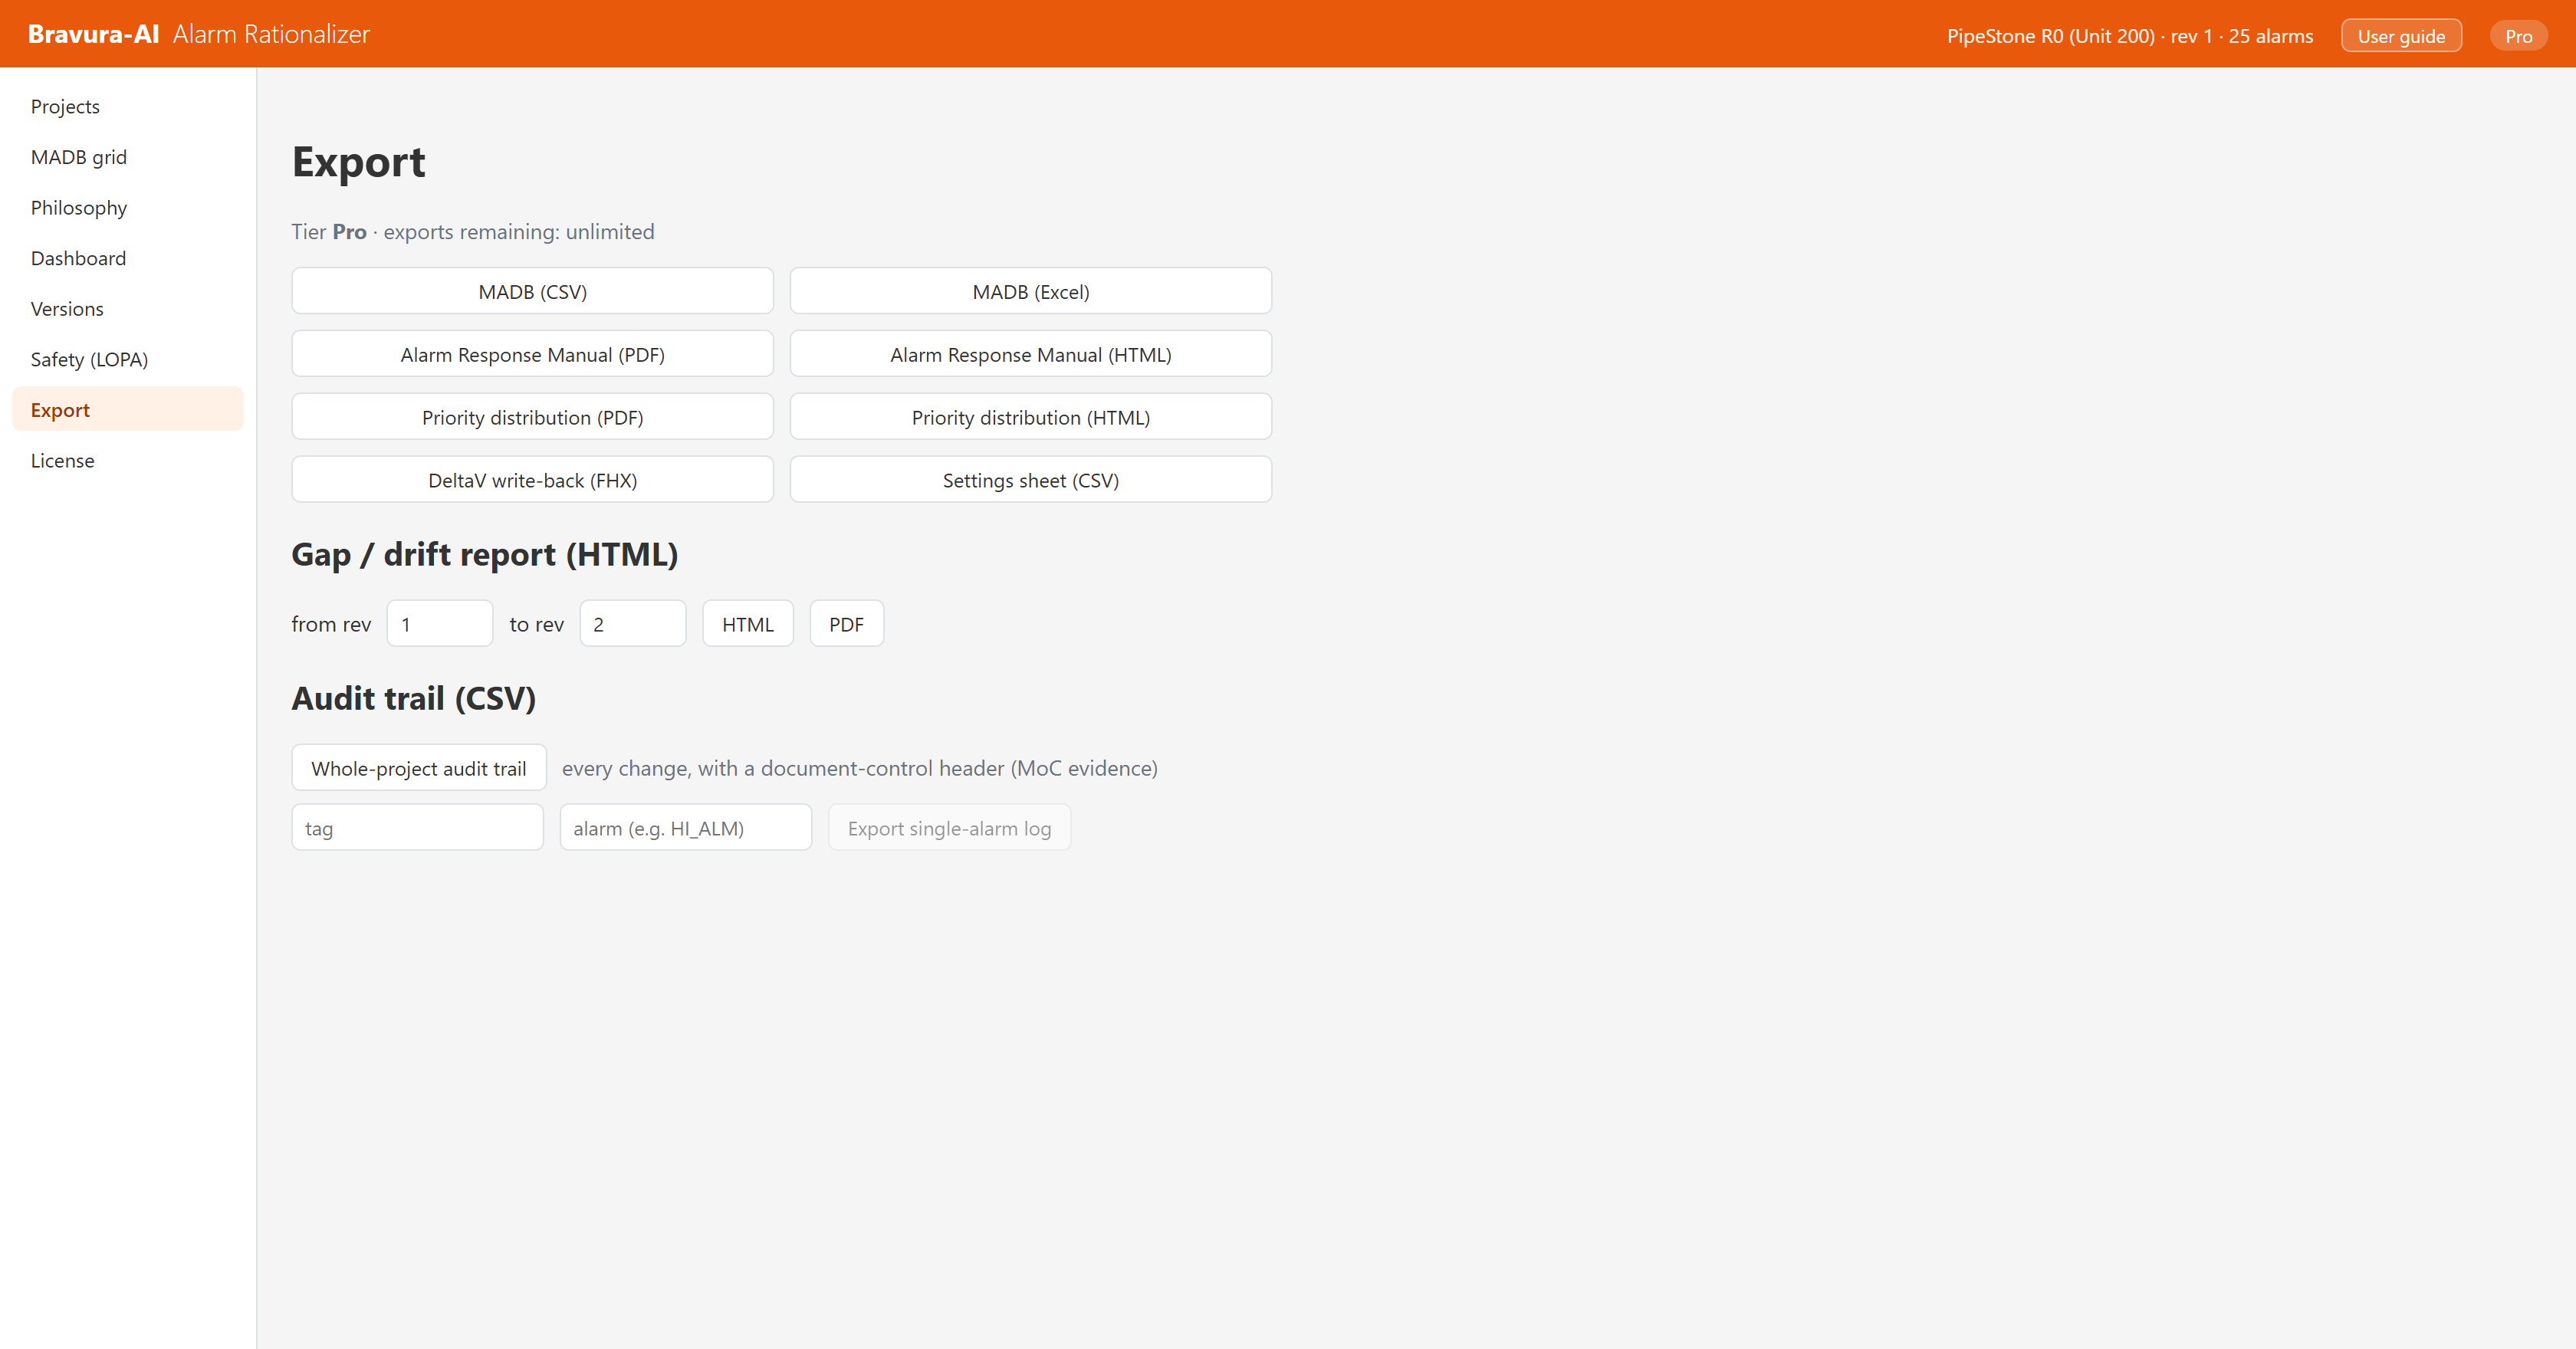
Task: Export MADB as CSV
Action: 532,291
